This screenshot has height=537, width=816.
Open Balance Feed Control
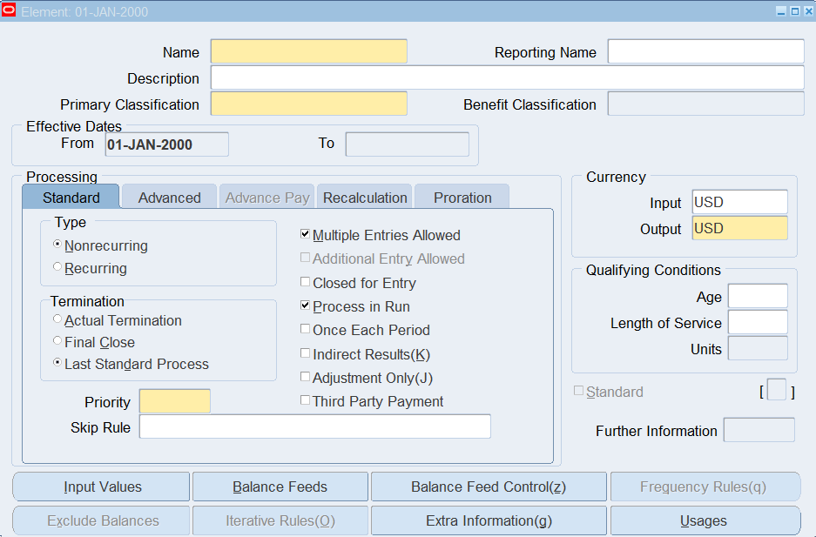489,487
